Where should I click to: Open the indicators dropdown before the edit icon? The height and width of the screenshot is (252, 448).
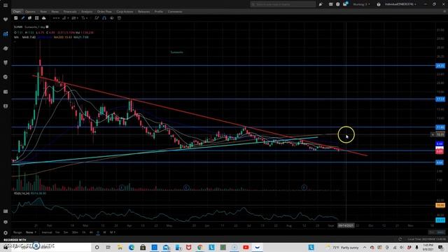click(x=85, y=18)
